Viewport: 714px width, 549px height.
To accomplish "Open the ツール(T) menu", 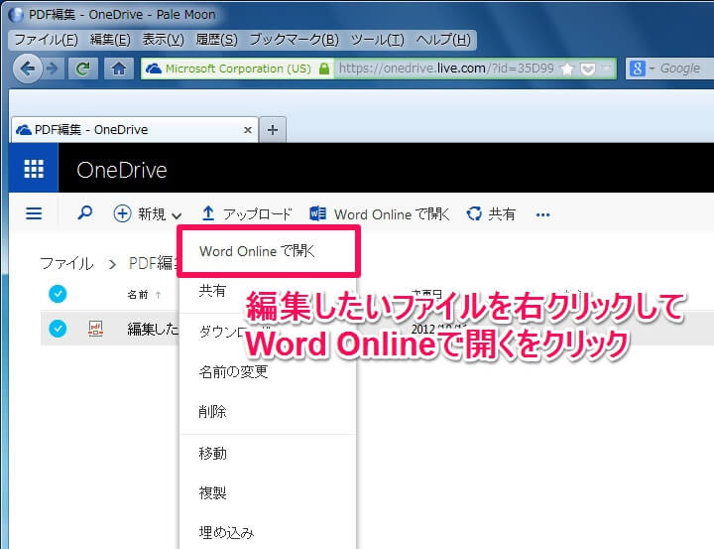I will click(377, 40).
